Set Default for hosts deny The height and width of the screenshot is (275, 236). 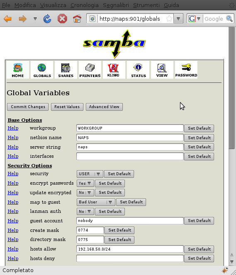pyautogui.click(x=199, y=258)
